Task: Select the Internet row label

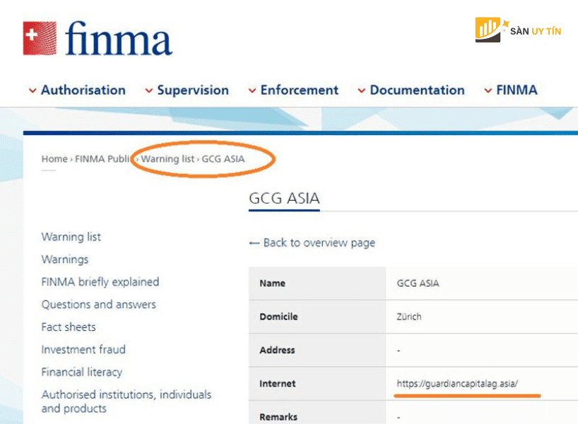Action: pyautogui.click(x=278, y=384)
